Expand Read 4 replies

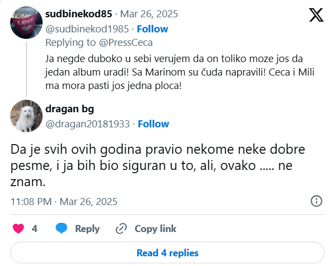pos(167,253)
